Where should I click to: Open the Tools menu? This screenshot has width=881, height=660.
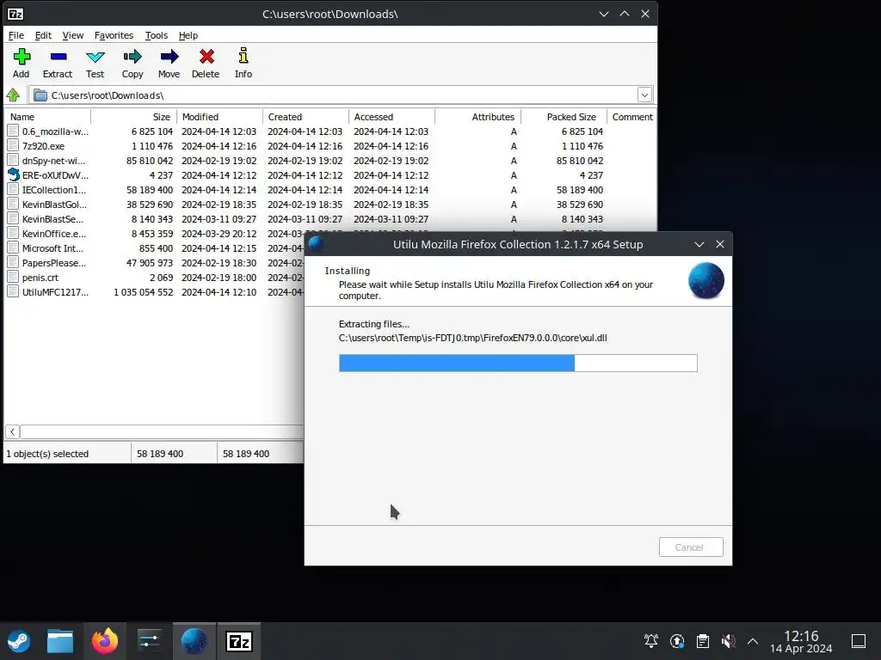click(x=157, y=35)
